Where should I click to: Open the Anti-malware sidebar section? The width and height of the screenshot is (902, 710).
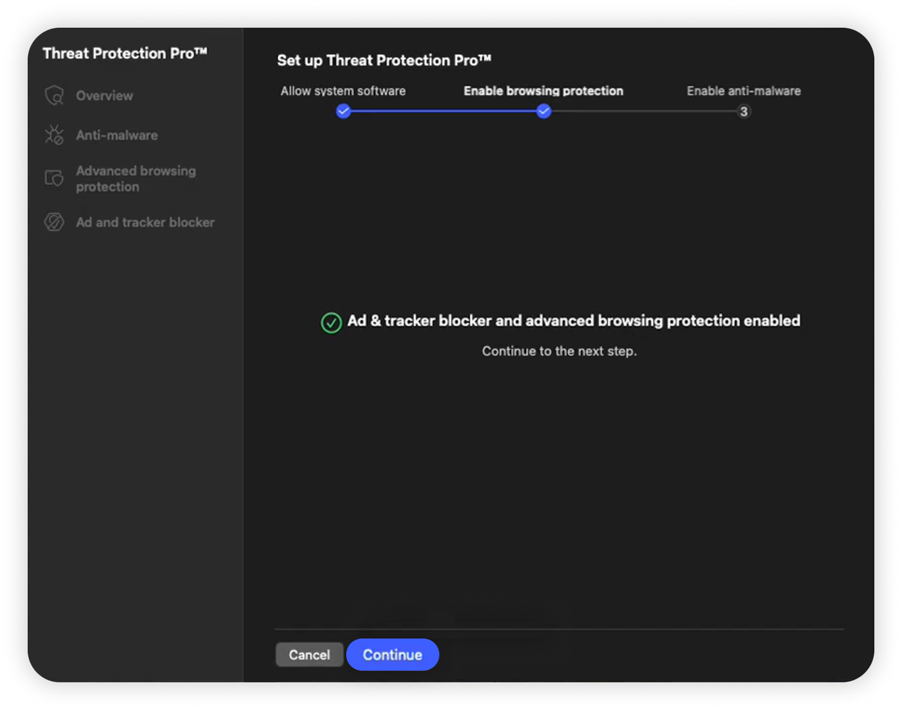coord(117,135)
